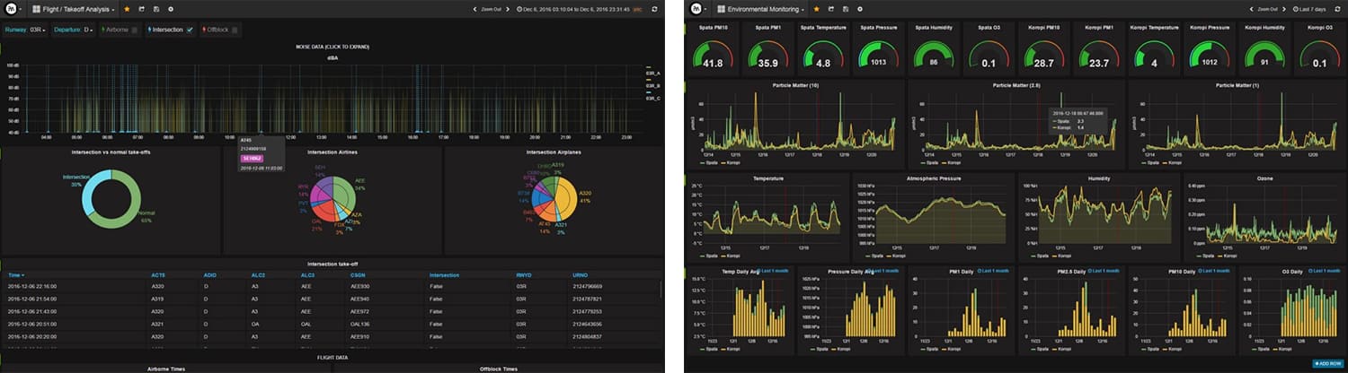This screenshot has height=373, width=1348.
Task: Open Flight / Takeoff Analysis dashboard picker
Action: tap(74, 9)
